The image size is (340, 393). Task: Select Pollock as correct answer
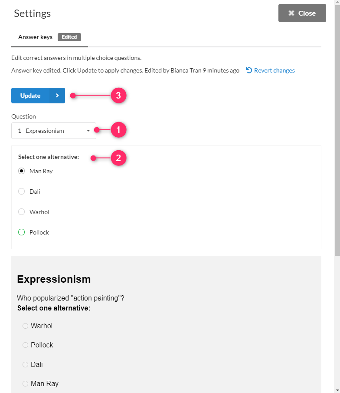click(22, 232)
